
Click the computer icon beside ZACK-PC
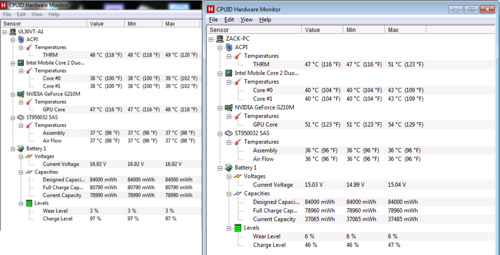point(220,39)
